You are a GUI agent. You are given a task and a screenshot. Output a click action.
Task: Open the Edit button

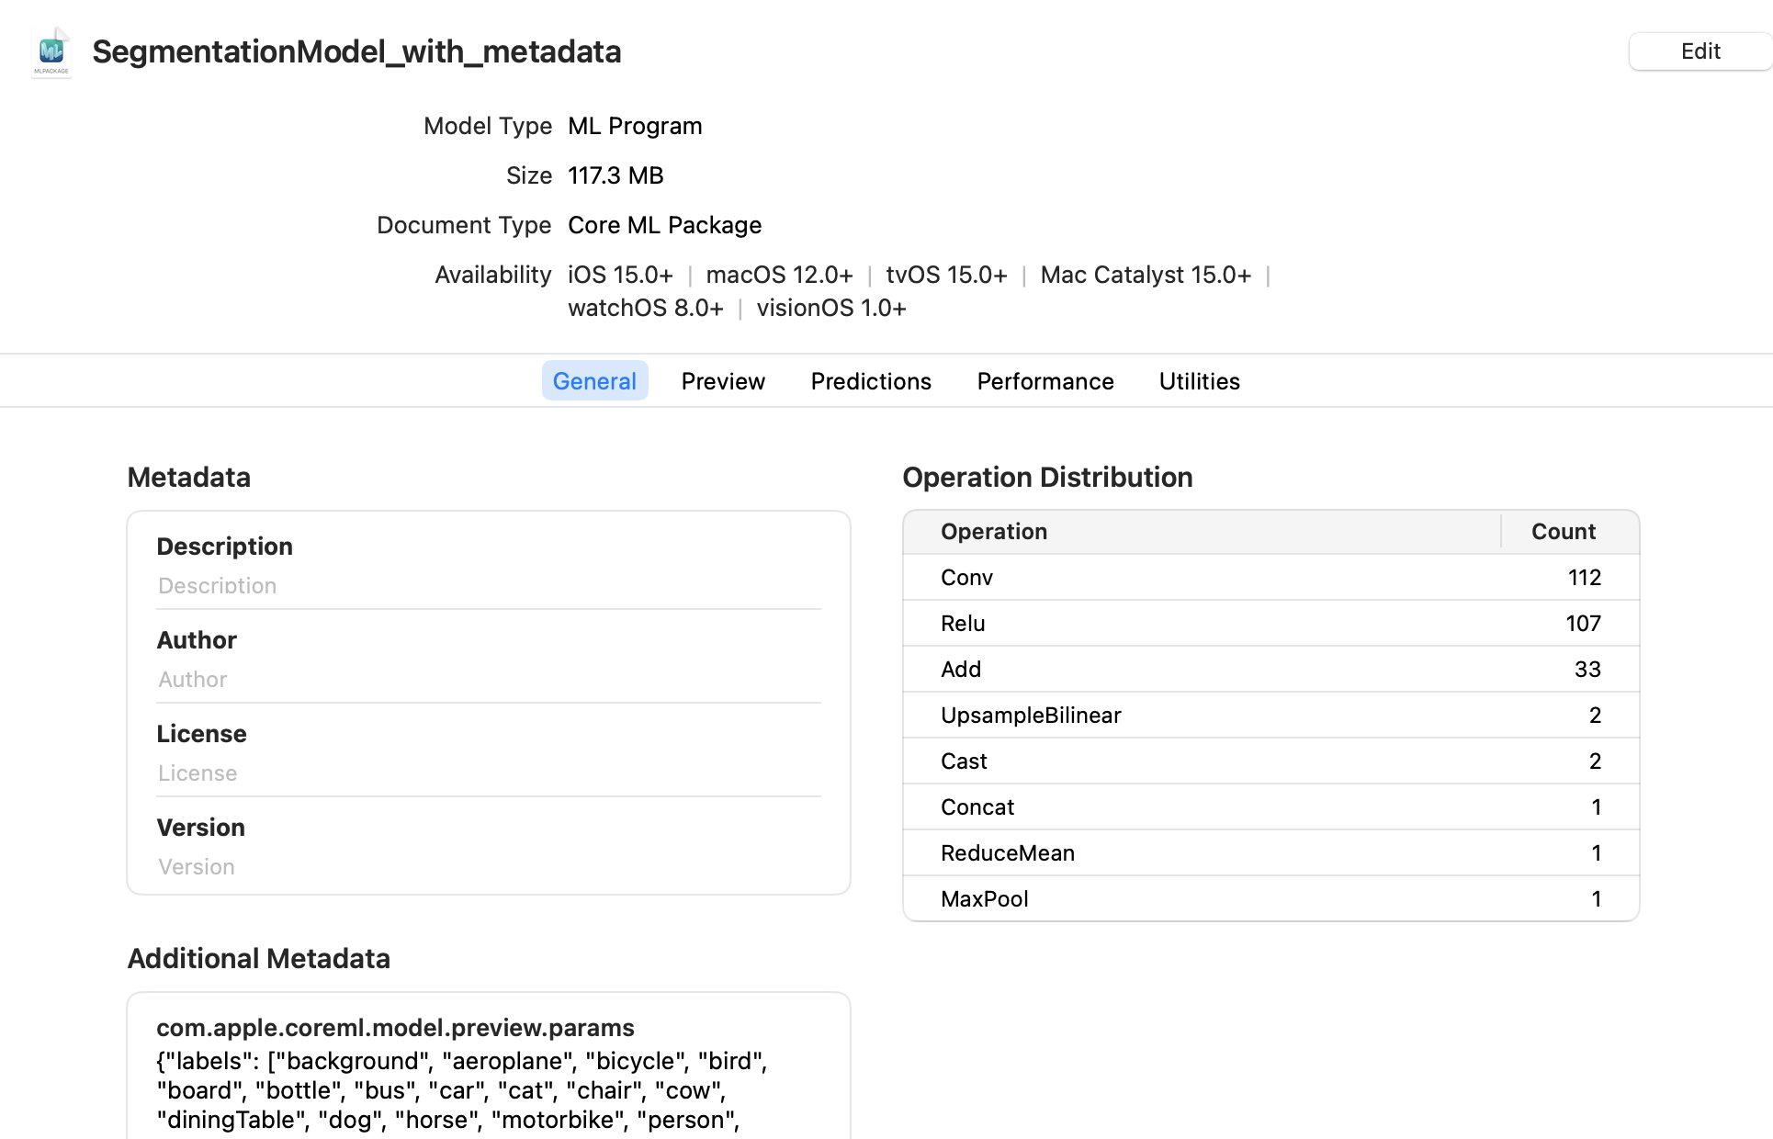coord(1700,51)
